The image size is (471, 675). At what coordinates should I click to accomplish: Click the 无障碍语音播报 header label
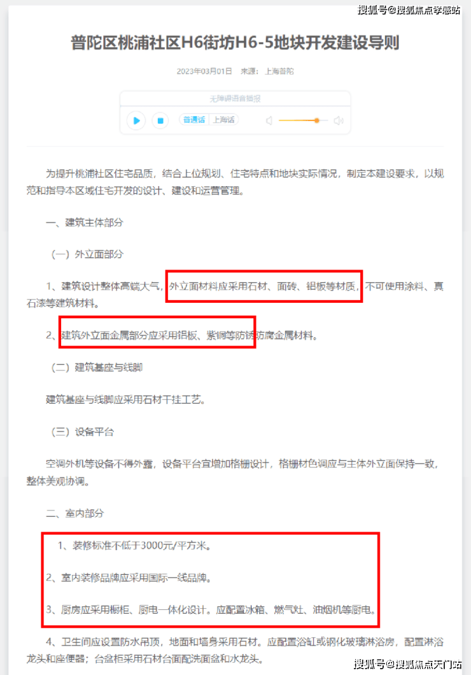click(x=235, y=99)
